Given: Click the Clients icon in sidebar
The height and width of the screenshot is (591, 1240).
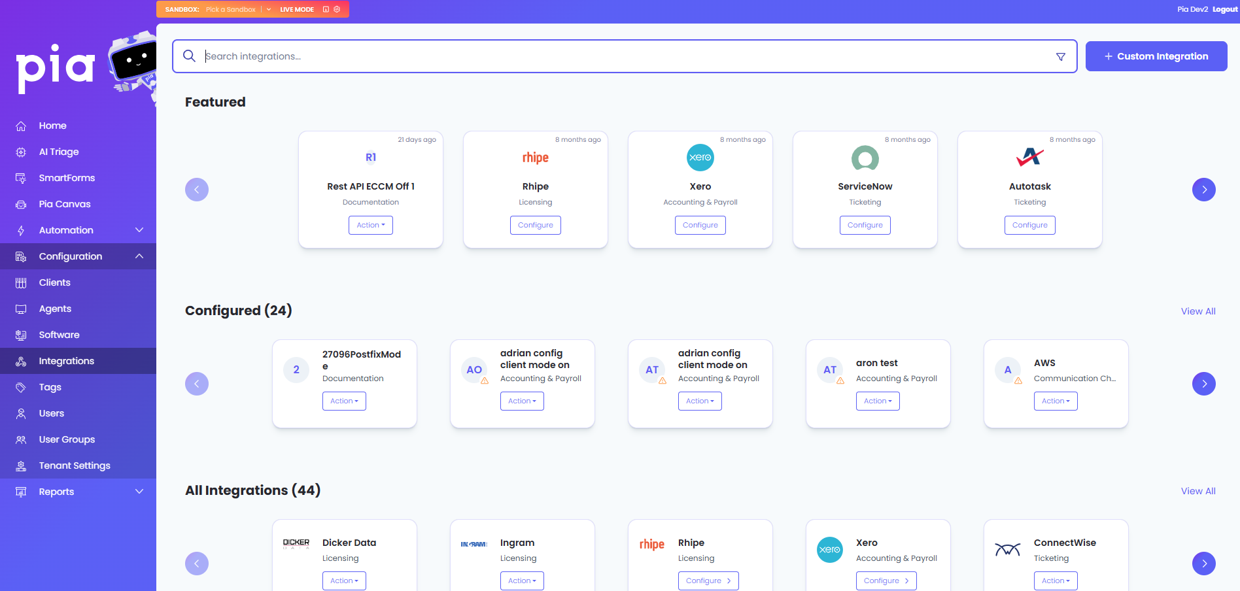Looking at the screenshot, I should [21, 283].
